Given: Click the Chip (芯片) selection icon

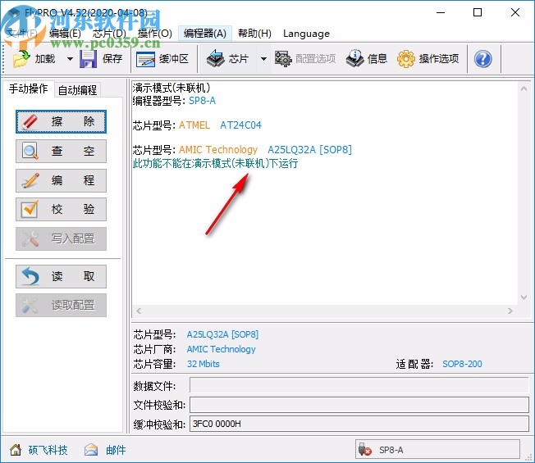Looking at the screenshot, I should click(x=216, y=59).
